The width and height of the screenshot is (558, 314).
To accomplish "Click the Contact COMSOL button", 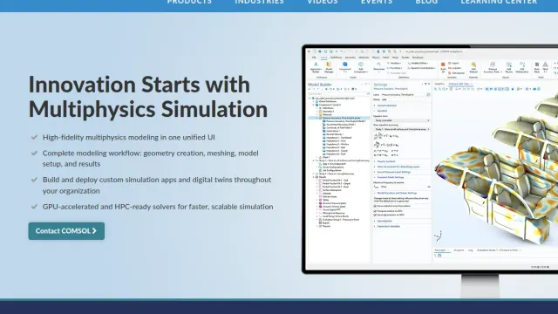I will click(x=66, y=231).
